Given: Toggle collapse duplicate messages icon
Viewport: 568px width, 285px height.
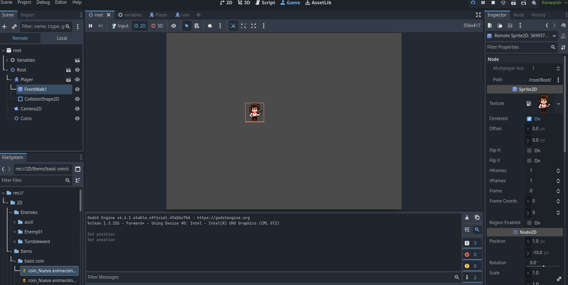Looking at the screenshot, I should pyautogui.click(x=467, y=230).
